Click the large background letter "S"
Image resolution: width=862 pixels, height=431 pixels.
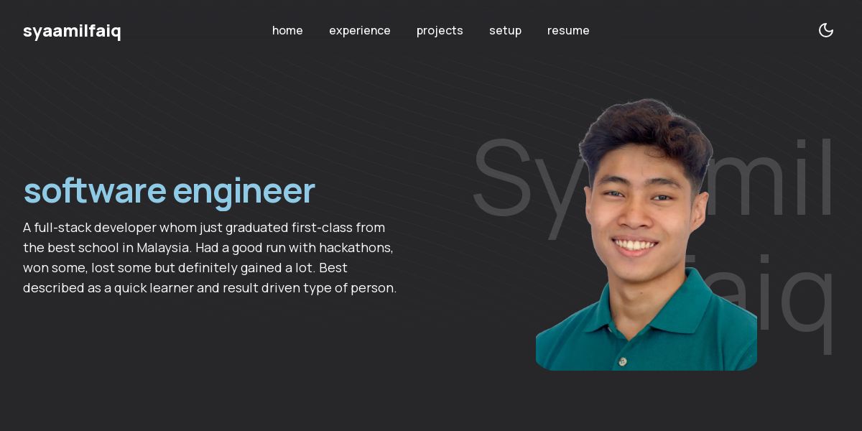503,177
